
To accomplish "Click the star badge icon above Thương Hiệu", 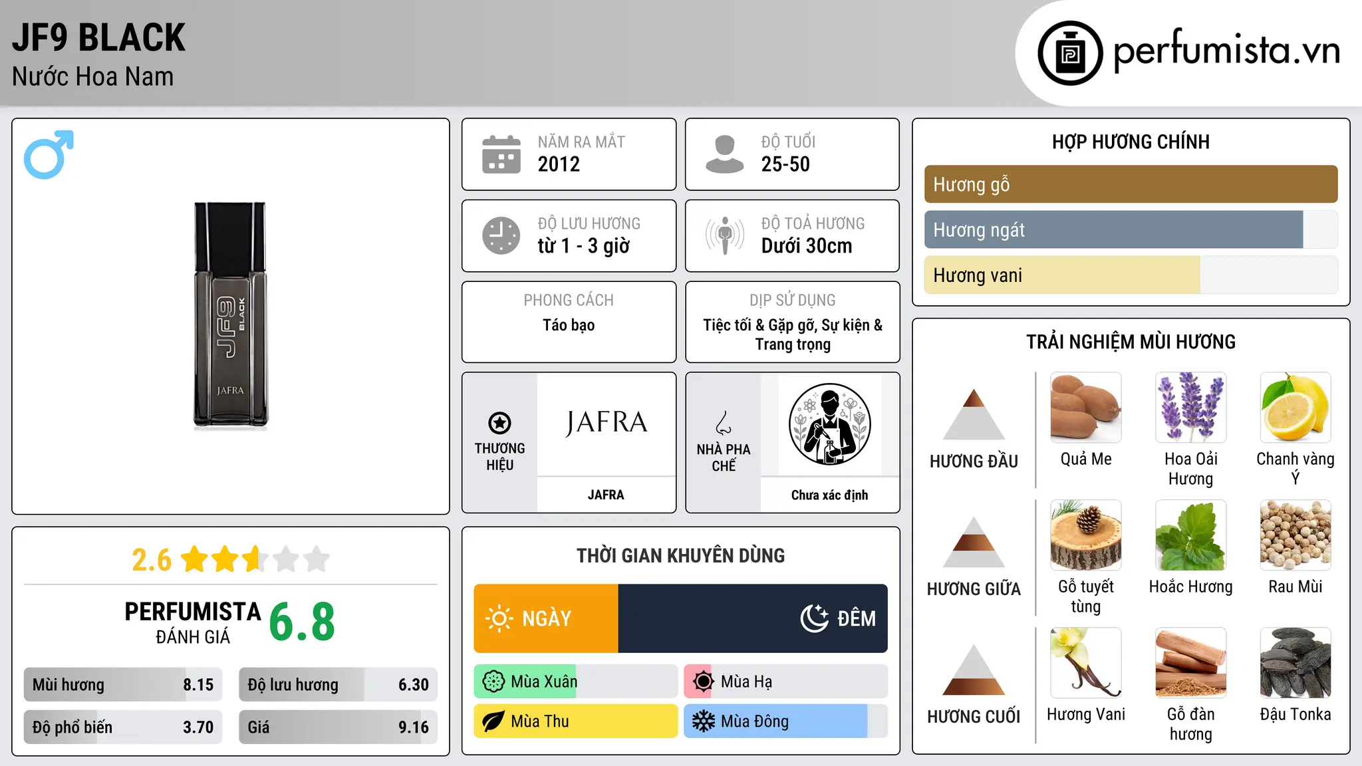I will click(499, 423).
